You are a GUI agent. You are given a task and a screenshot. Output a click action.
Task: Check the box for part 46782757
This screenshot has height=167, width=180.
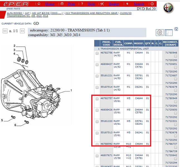97,99
